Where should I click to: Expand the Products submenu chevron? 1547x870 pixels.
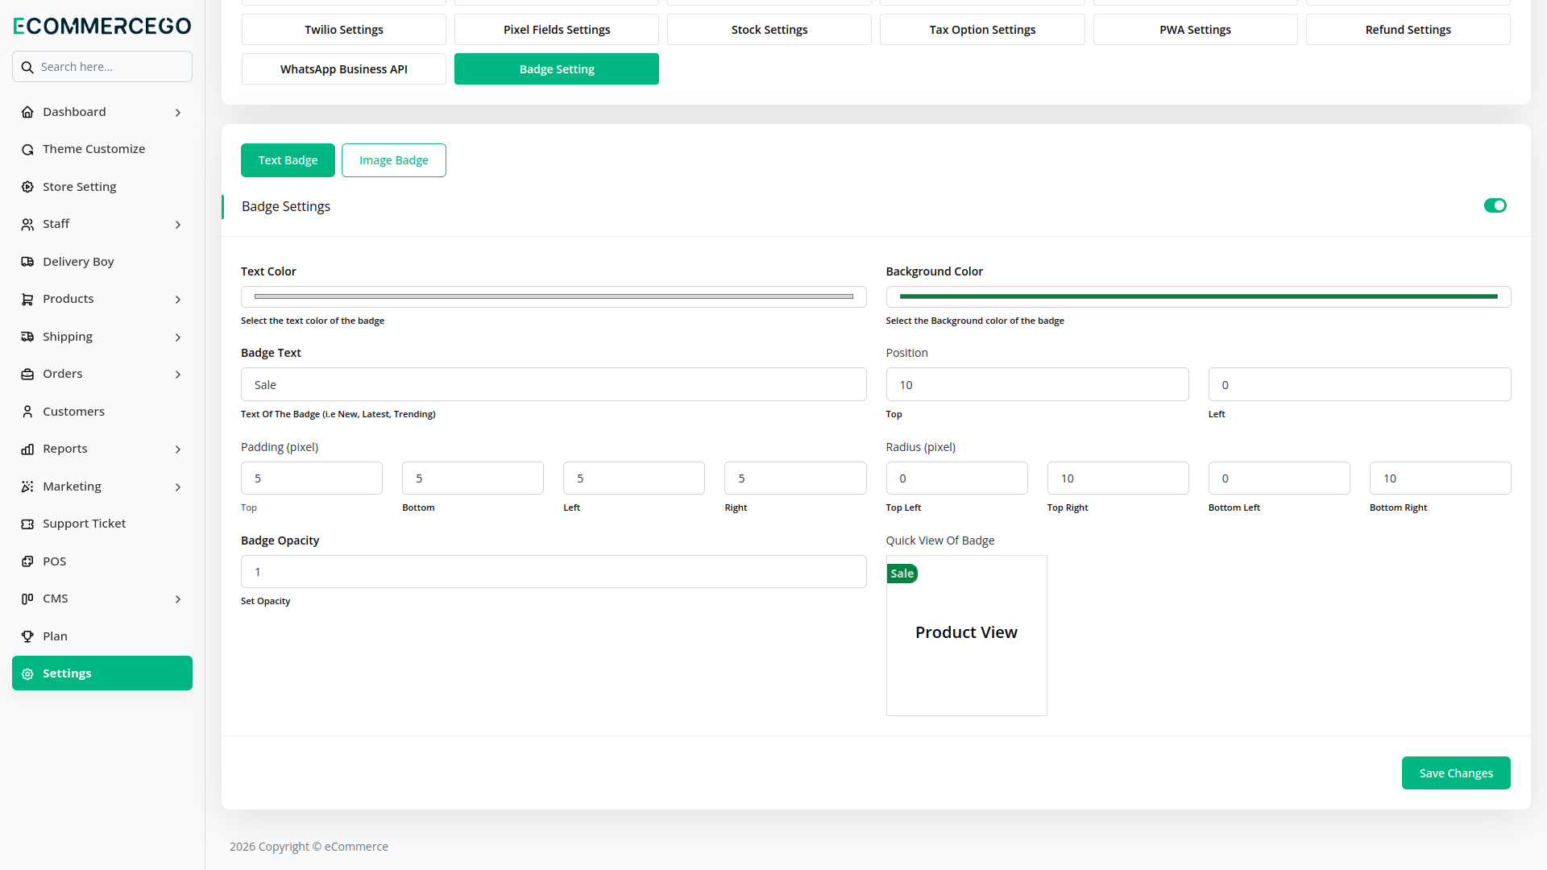click(178, 300)
